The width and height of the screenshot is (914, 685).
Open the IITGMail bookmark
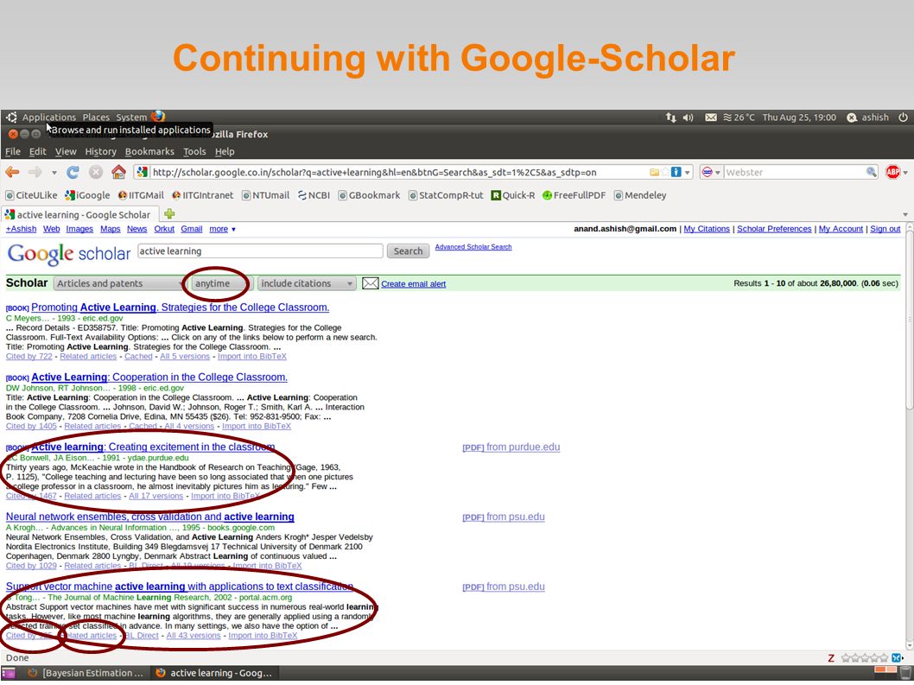point(141,195)
